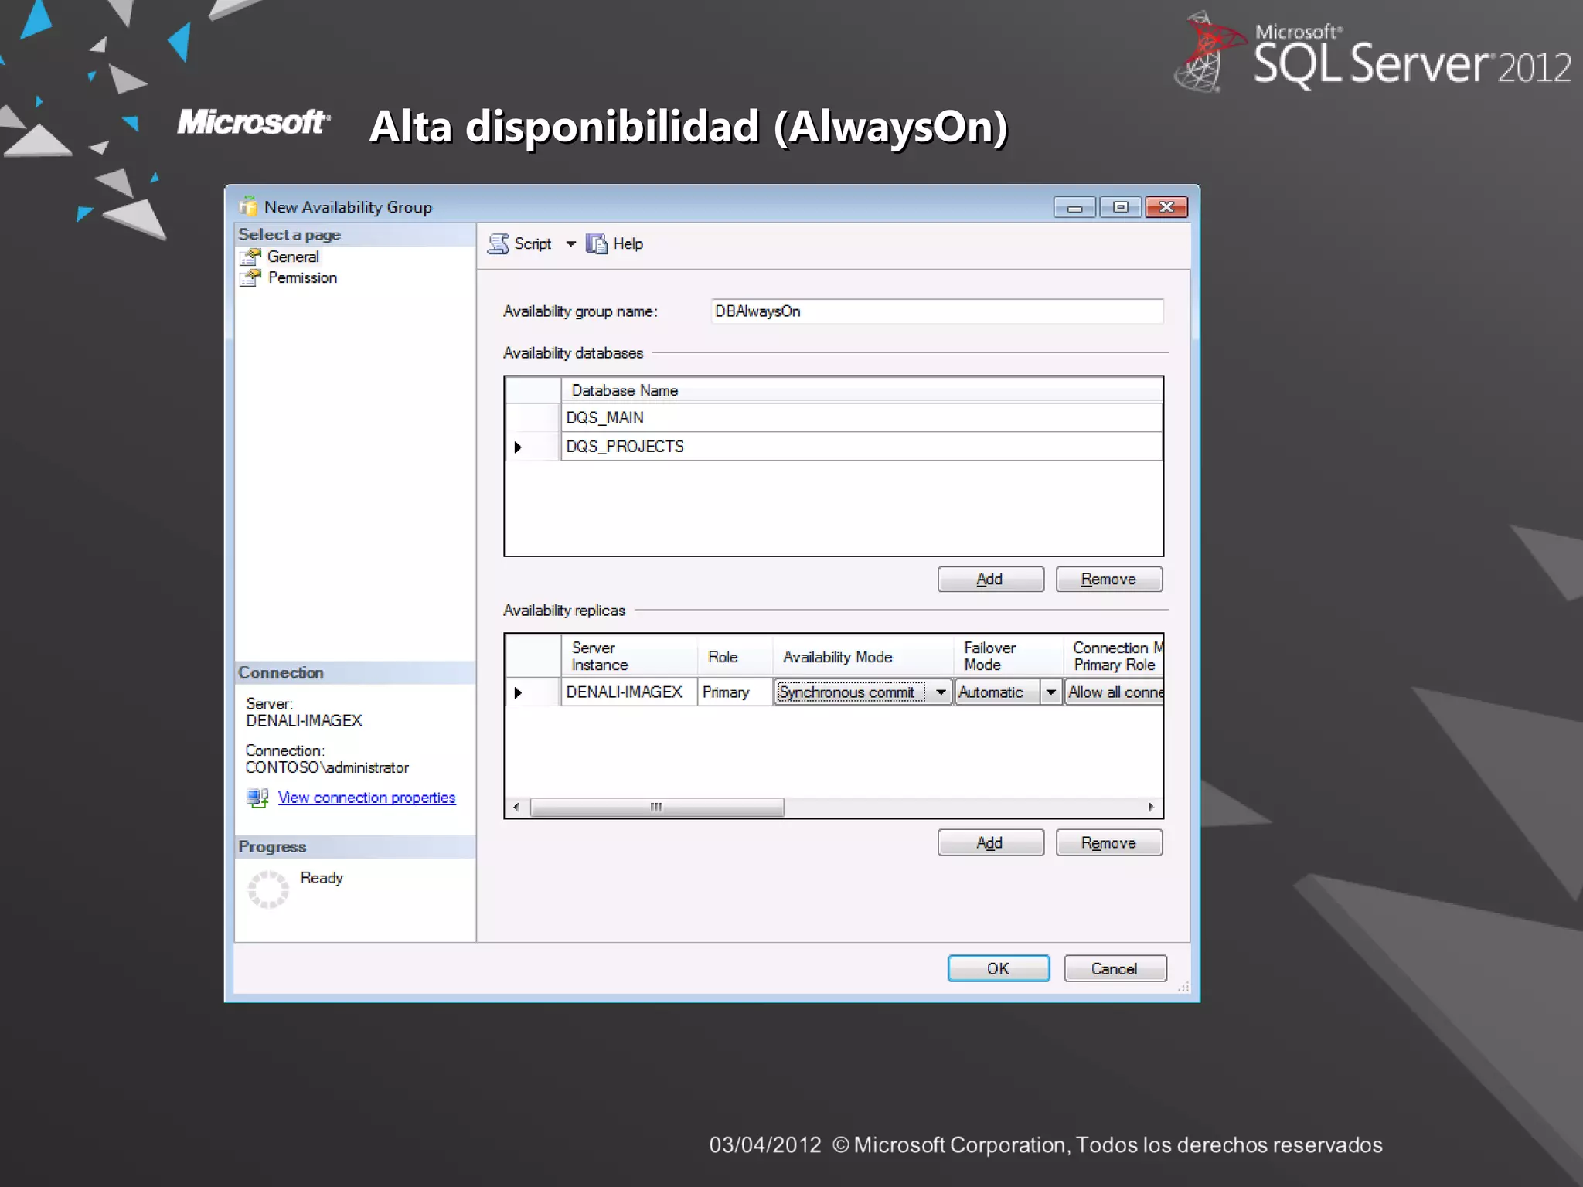Click Add under Availability replicas
Image resolution: width=1583 pixels, height=1187 pixels.
click(990, 842)
